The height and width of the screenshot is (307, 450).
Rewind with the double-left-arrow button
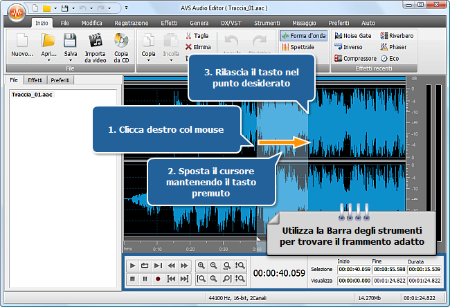[x=171, y=266]
